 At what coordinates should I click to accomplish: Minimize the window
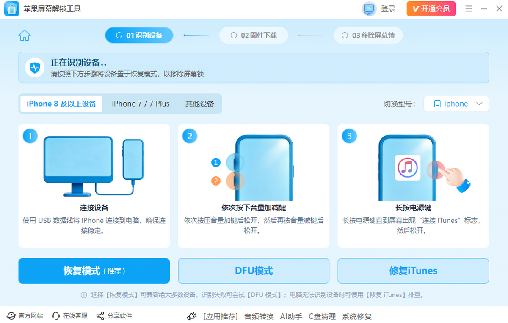click(484, 9)
